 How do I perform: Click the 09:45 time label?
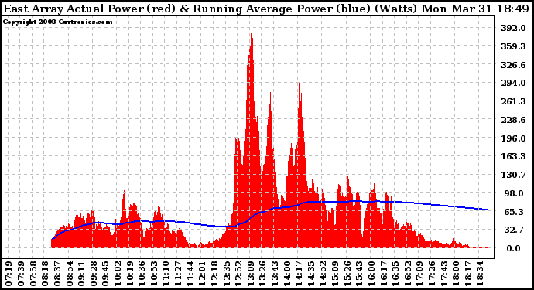click(105, 274)
